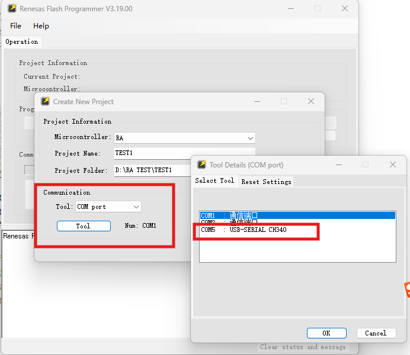Click Create New Project window icon
The height and width of the screenshot is (355, 410).
[45, 101]
